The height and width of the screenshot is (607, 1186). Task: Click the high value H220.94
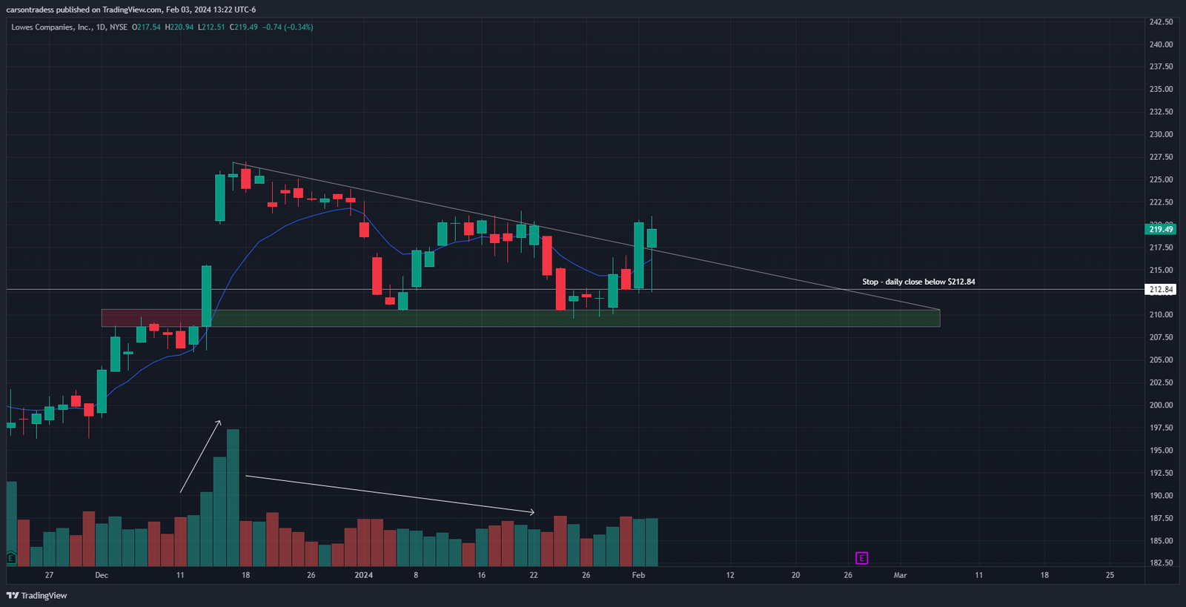[179, 27]
